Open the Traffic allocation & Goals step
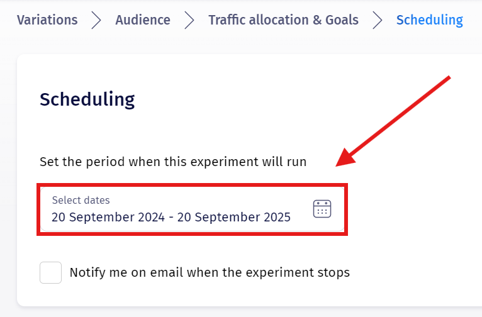 click(x=283, y=20)
